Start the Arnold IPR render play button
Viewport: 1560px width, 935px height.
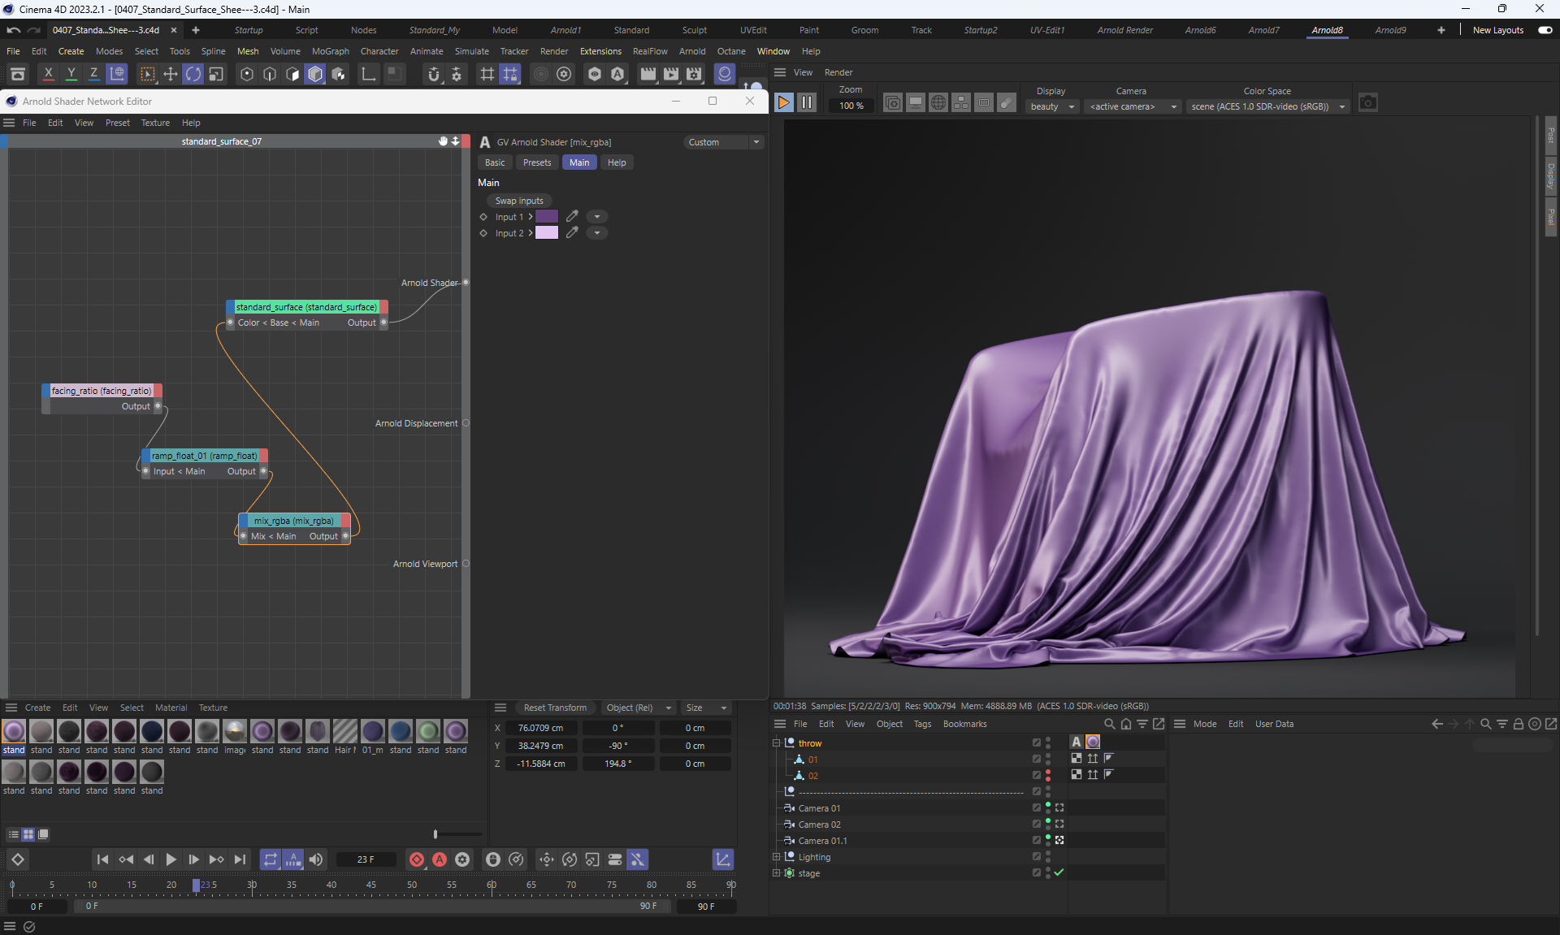coord(783,103)
